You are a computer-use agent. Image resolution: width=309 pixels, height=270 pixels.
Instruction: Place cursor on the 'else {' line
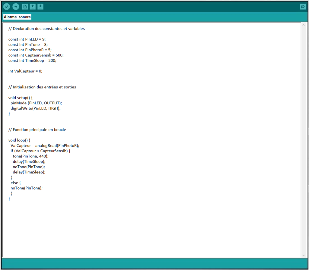tap(15, 183)
